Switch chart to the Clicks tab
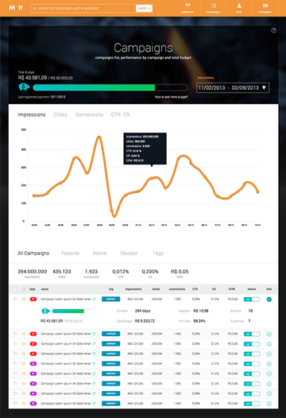This screenshot has width=286, height=418. (x=60, y=114)
